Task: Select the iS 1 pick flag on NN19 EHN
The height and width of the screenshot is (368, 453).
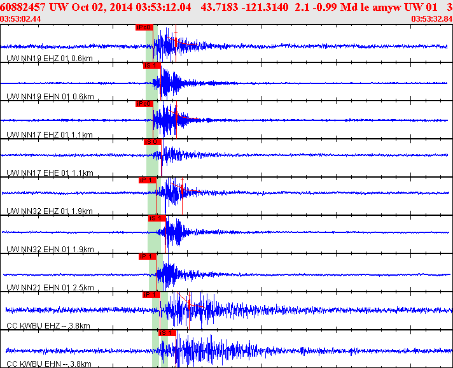Action: (151, 66)
